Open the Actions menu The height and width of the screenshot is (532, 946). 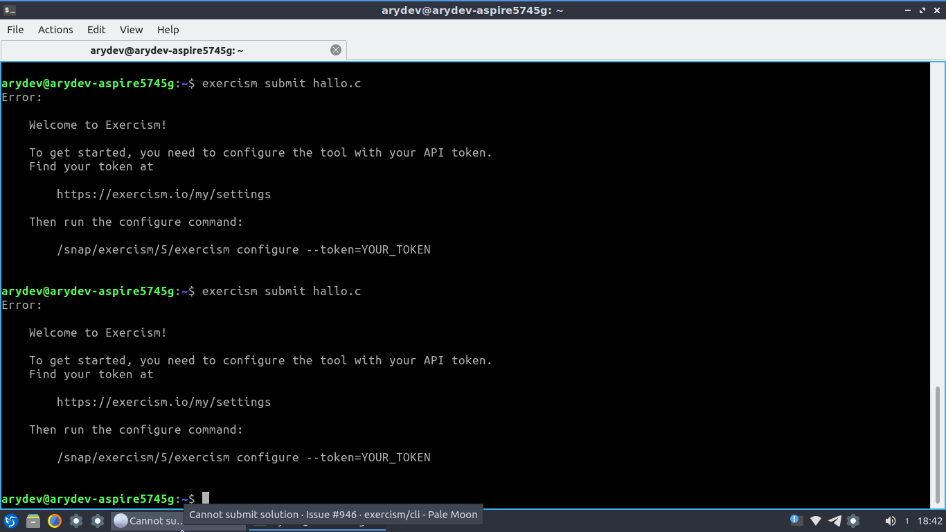pos(55,29)
